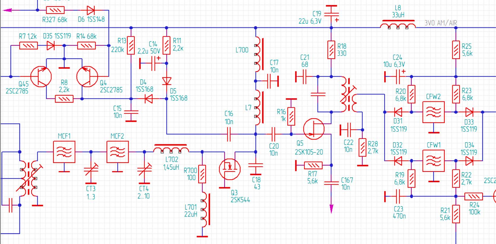Select the R13 220k resistor symbol
This screenshot has height=244, width=496.
tap(131, 45)
